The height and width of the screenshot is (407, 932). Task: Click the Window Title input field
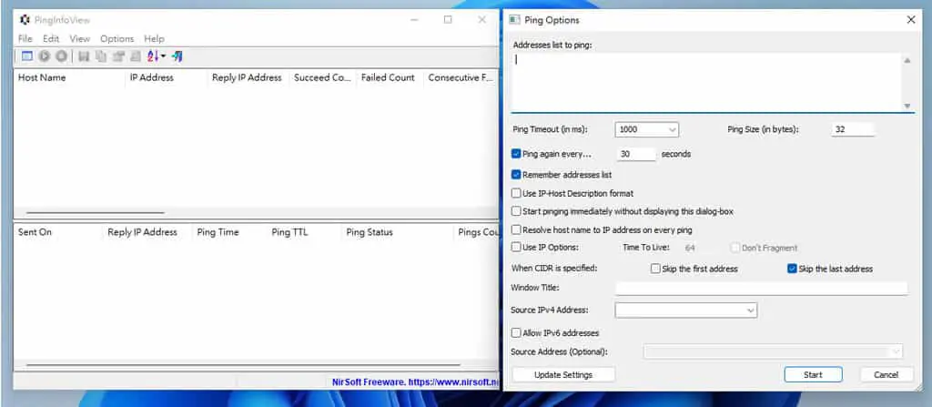pos(762,288)
